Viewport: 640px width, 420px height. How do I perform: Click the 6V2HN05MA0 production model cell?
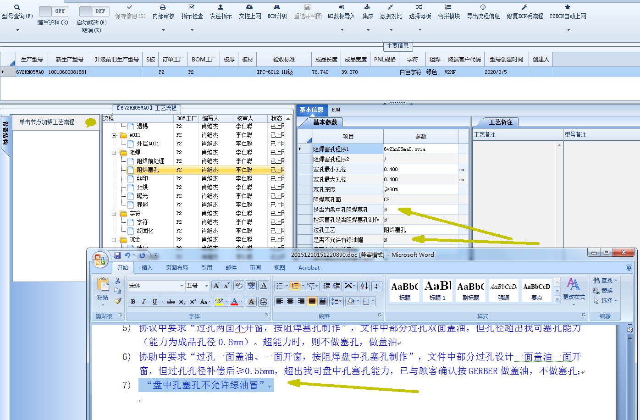[30, 72]
